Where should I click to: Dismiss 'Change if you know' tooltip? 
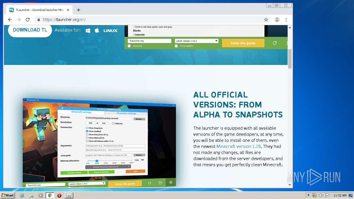pos(129,166)
